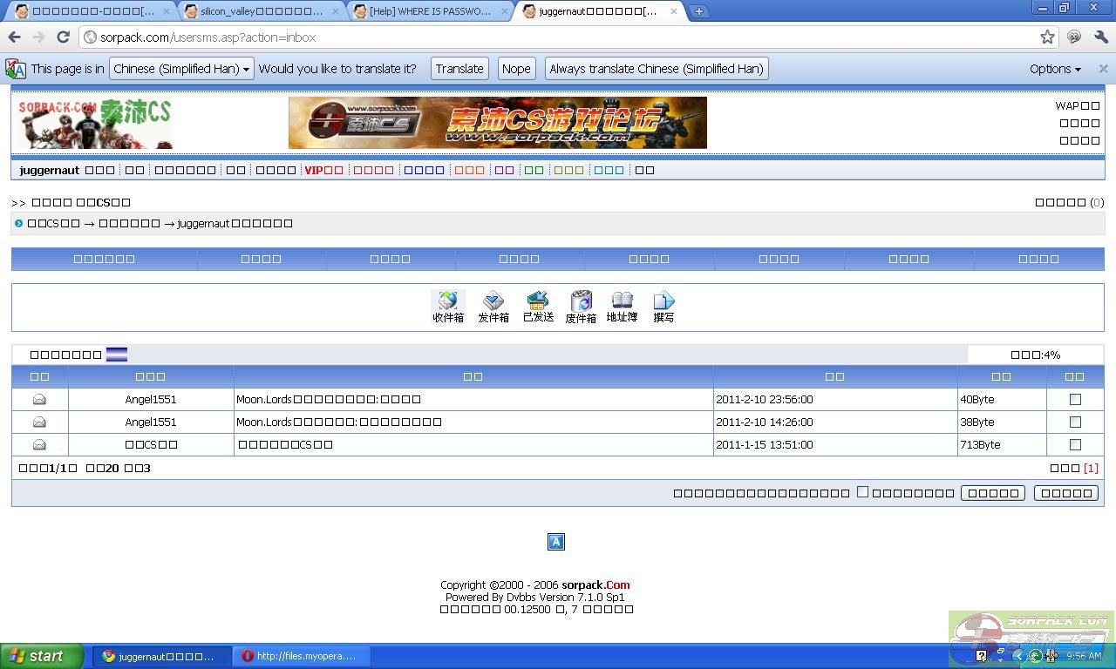
Task: Open the 地址簿 address book icon
Action: pyautogui.click(x=622, y=307)
